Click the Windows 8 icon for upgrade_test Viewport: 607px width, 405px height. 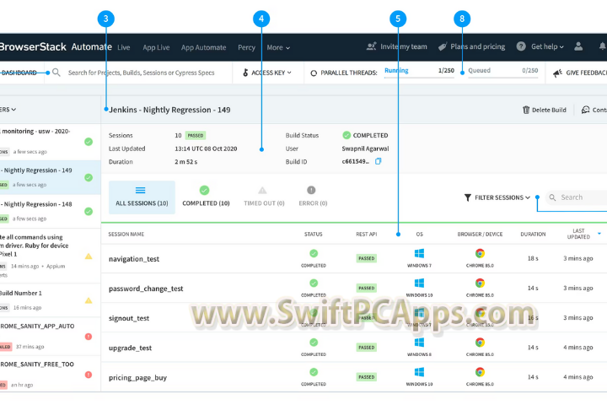(x=419, y=343)
